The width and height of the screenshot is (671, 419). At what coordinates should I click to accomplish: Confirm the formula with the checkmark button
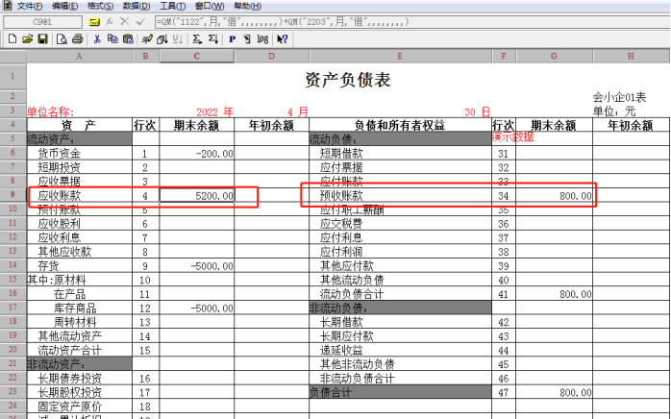coord(140,22)
